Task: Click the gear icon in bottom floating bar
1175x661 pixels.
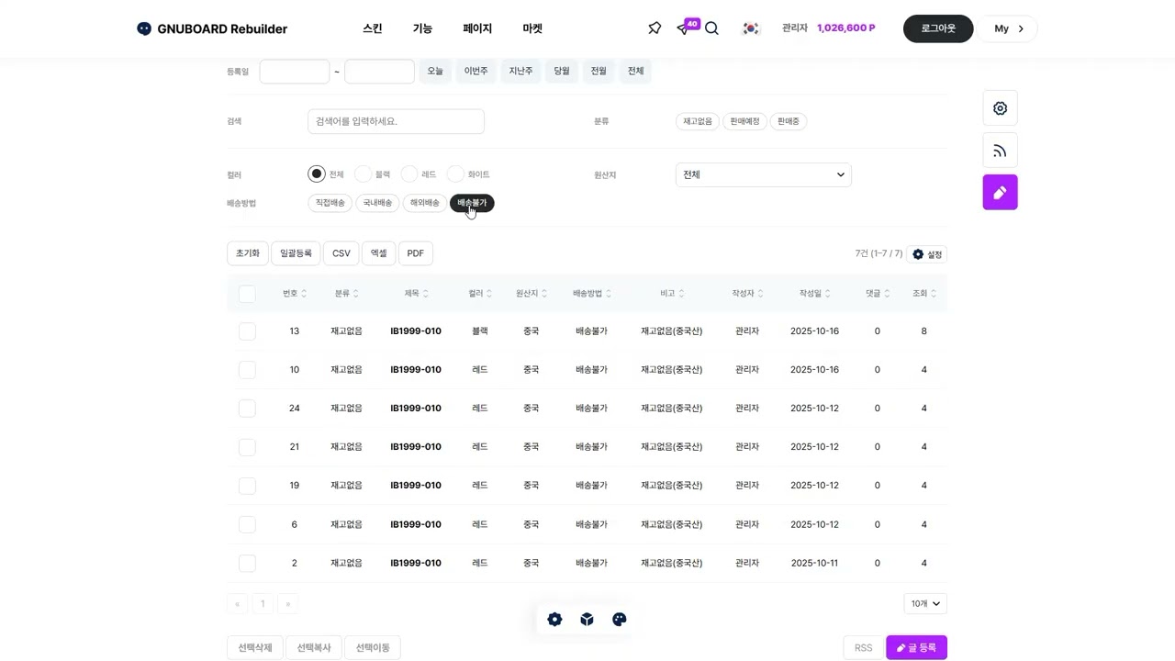Action: 554,620
